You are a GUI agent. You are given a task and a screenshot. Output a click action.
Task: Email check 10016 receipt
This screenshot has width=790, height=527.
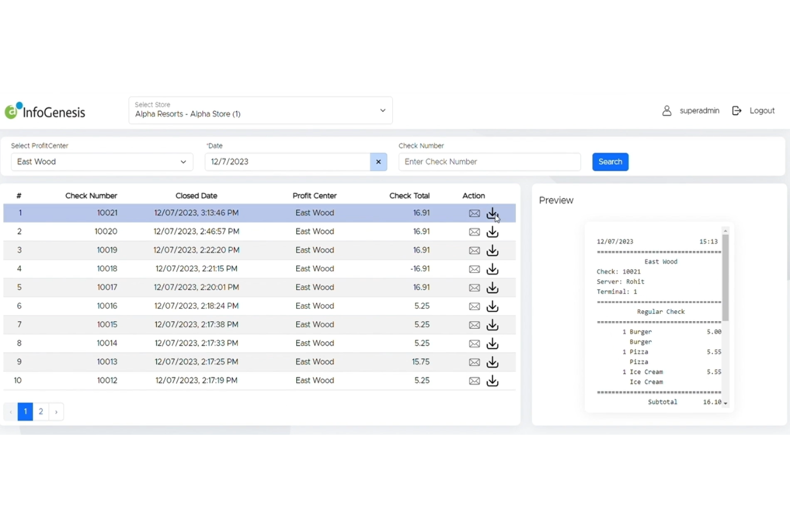pos(474,306)
